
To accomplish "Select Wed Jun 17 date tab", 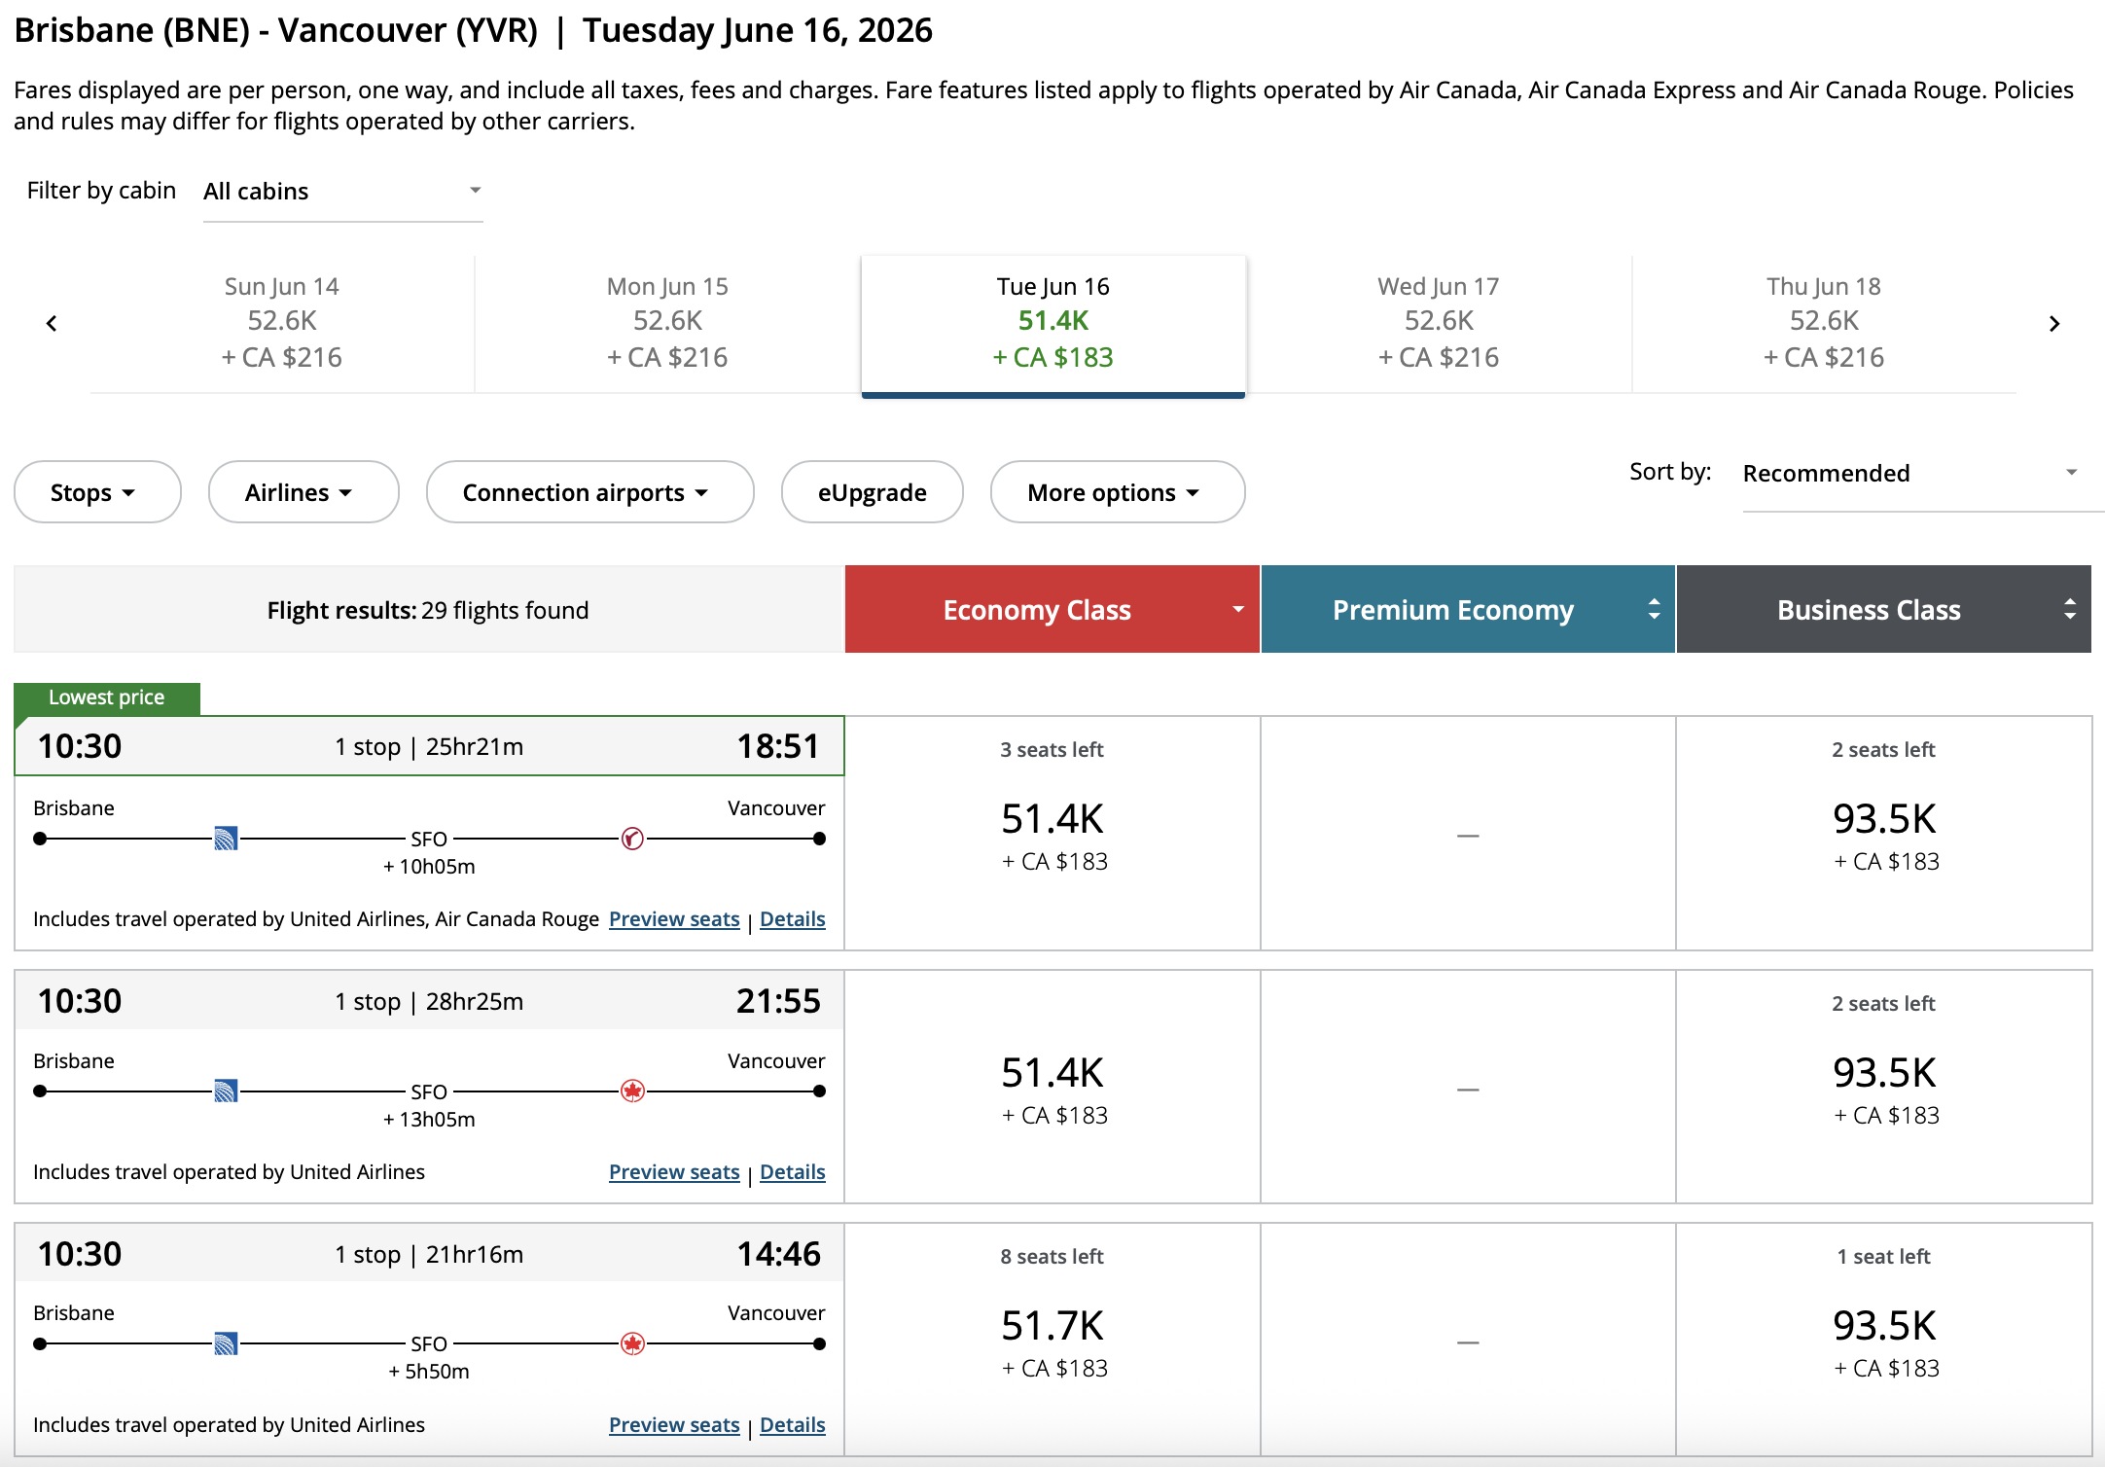I will pos(1439,323).
